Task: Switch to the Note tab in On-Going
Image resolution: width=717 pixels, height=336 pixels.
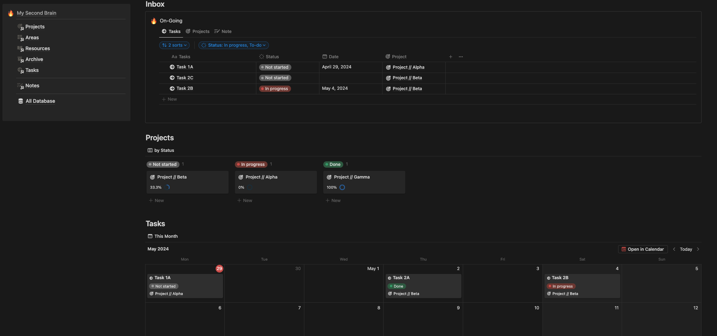Action: tap(223, 32)
